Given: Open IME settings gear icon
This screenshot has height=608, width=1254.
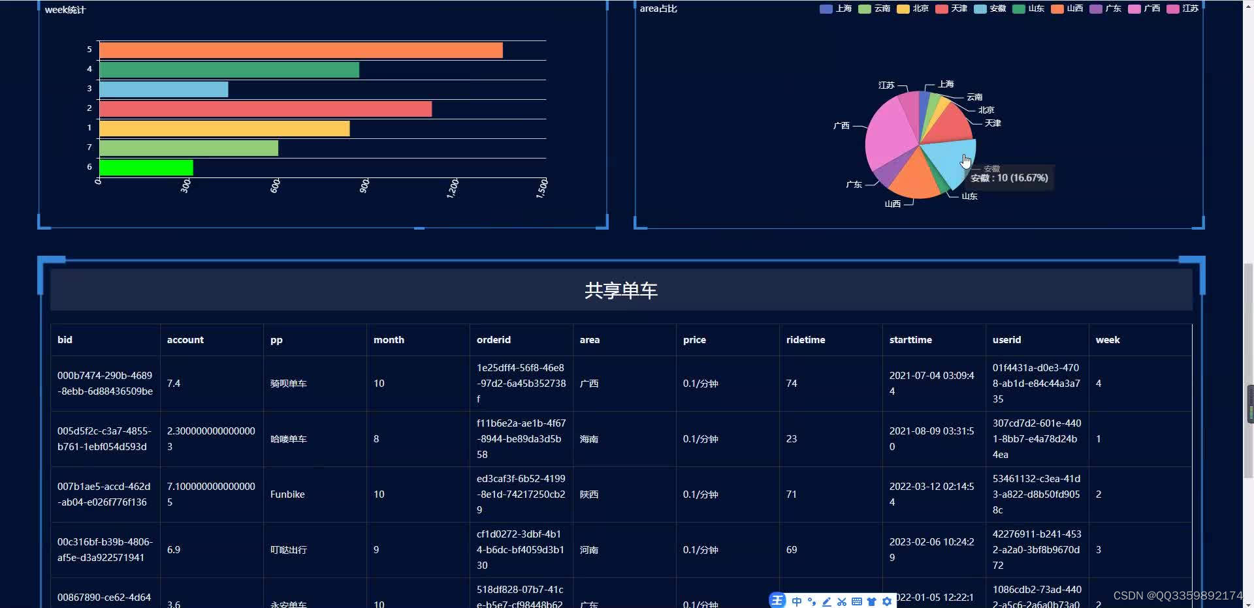Looking at the screenshot, I should click(887, 601).
